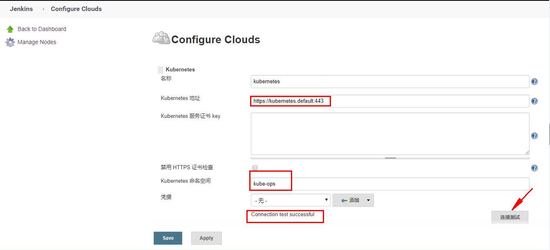Click the Configure Clouds breadcrumb
This screenshot has height=250, width=550.
(76, 9)
